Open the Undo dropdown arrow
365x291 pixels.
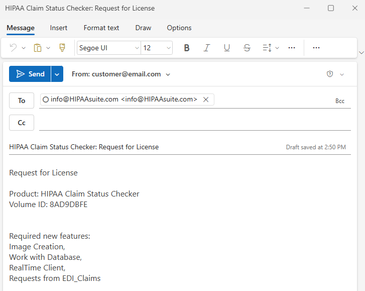point(24,48)
